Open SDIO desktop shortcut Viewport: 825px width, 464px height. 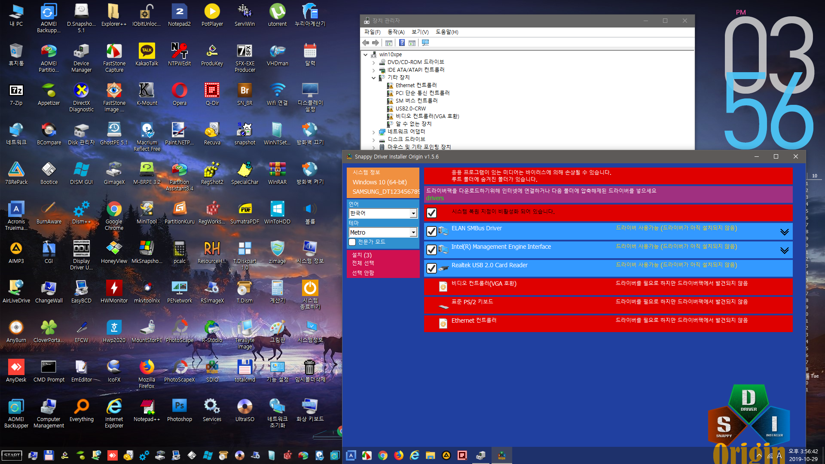coord(212,371)
